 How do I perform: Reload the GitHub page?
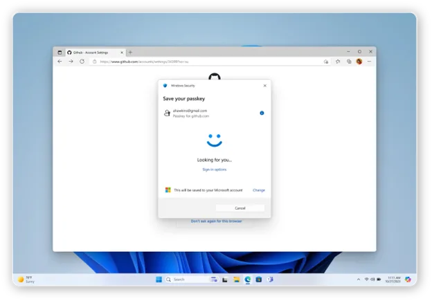tap(82, 62)
